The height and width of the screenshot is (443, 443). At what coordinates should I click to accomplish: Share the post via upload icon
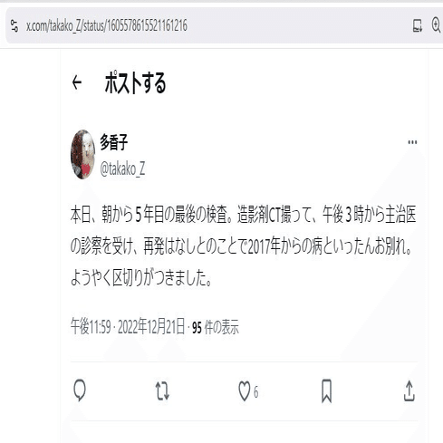tap(409, 390)
